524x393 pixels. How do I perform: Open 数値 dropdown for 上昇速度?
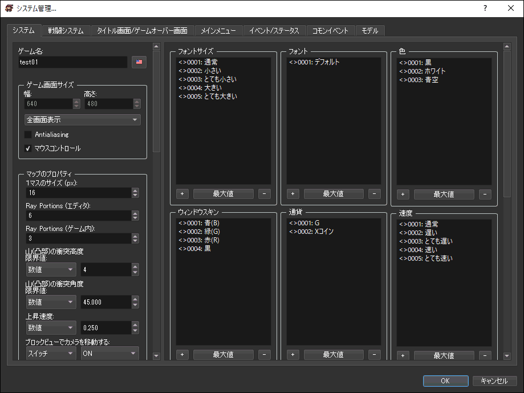tap(51, 328)
